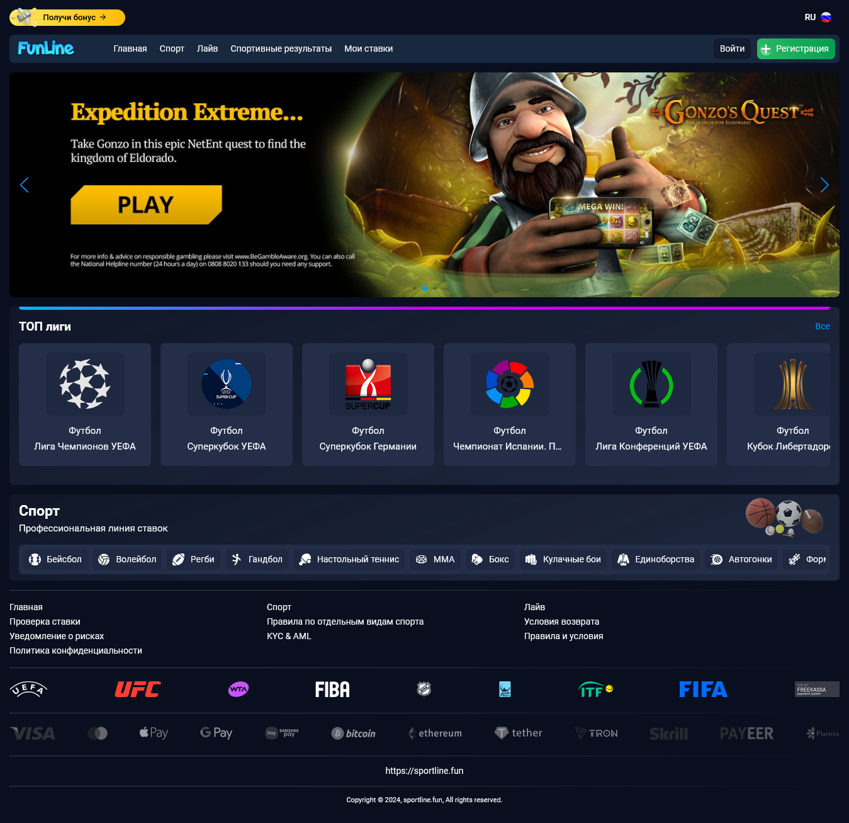This screenshot has width=849, height=823.
Task: Open the Суперкубок УЕФА league card
Action: [x=227, y=404]
